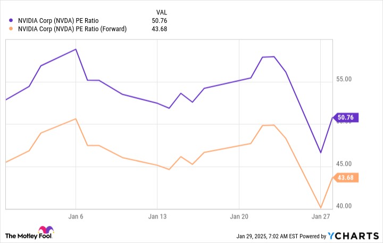Click the 50.76 value in legend
This screenshot has width=383, height=243.
pos(159,21)
